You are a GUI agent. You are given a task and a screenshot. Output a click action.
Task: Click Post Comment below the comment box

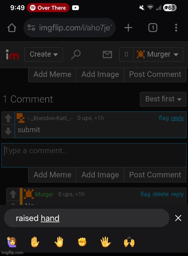click(155, 175)
